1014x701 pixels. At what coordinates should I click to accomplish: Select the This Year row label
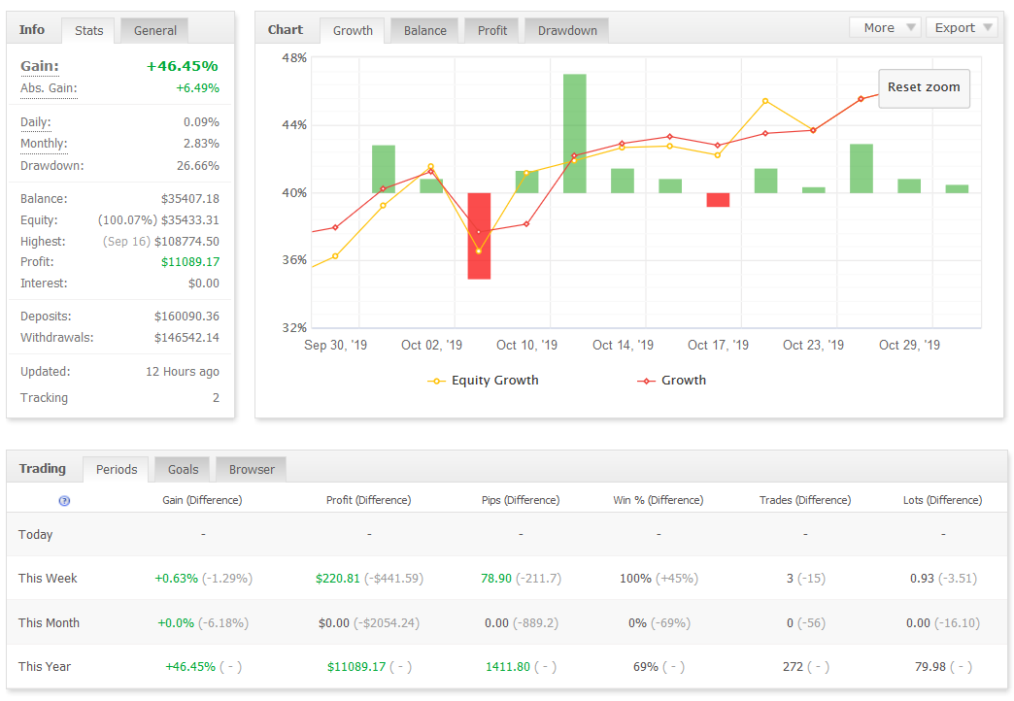tap(45, 667)
